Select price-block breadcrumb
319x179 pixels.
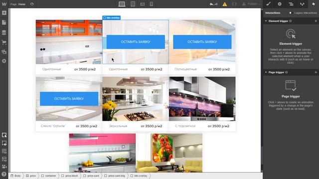70,176
